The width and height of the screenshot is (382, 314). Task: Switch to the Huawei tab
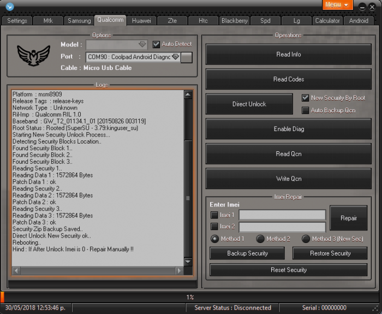(x=141, y=21)
